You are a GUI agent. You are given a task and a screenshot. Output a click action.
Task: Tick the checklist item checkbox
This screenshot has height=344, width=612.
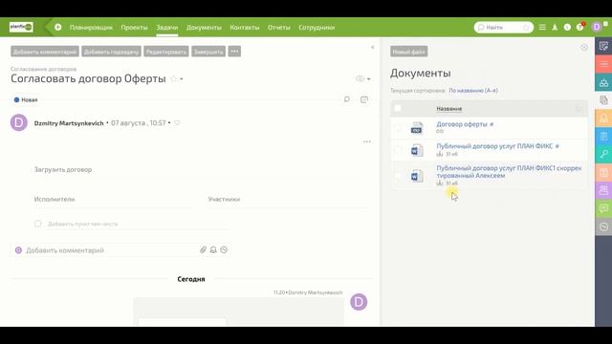point(38,224)
